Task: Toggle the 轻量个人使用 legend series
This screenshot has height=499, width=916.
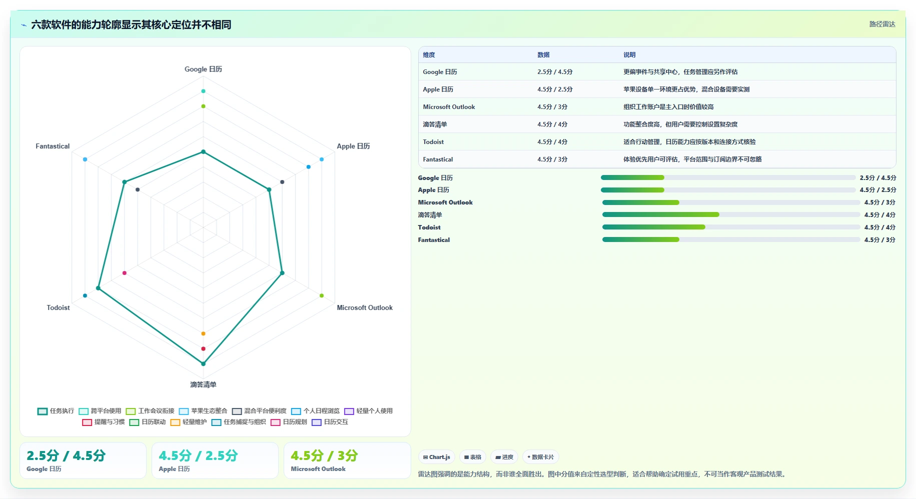Action: point(368,411)
